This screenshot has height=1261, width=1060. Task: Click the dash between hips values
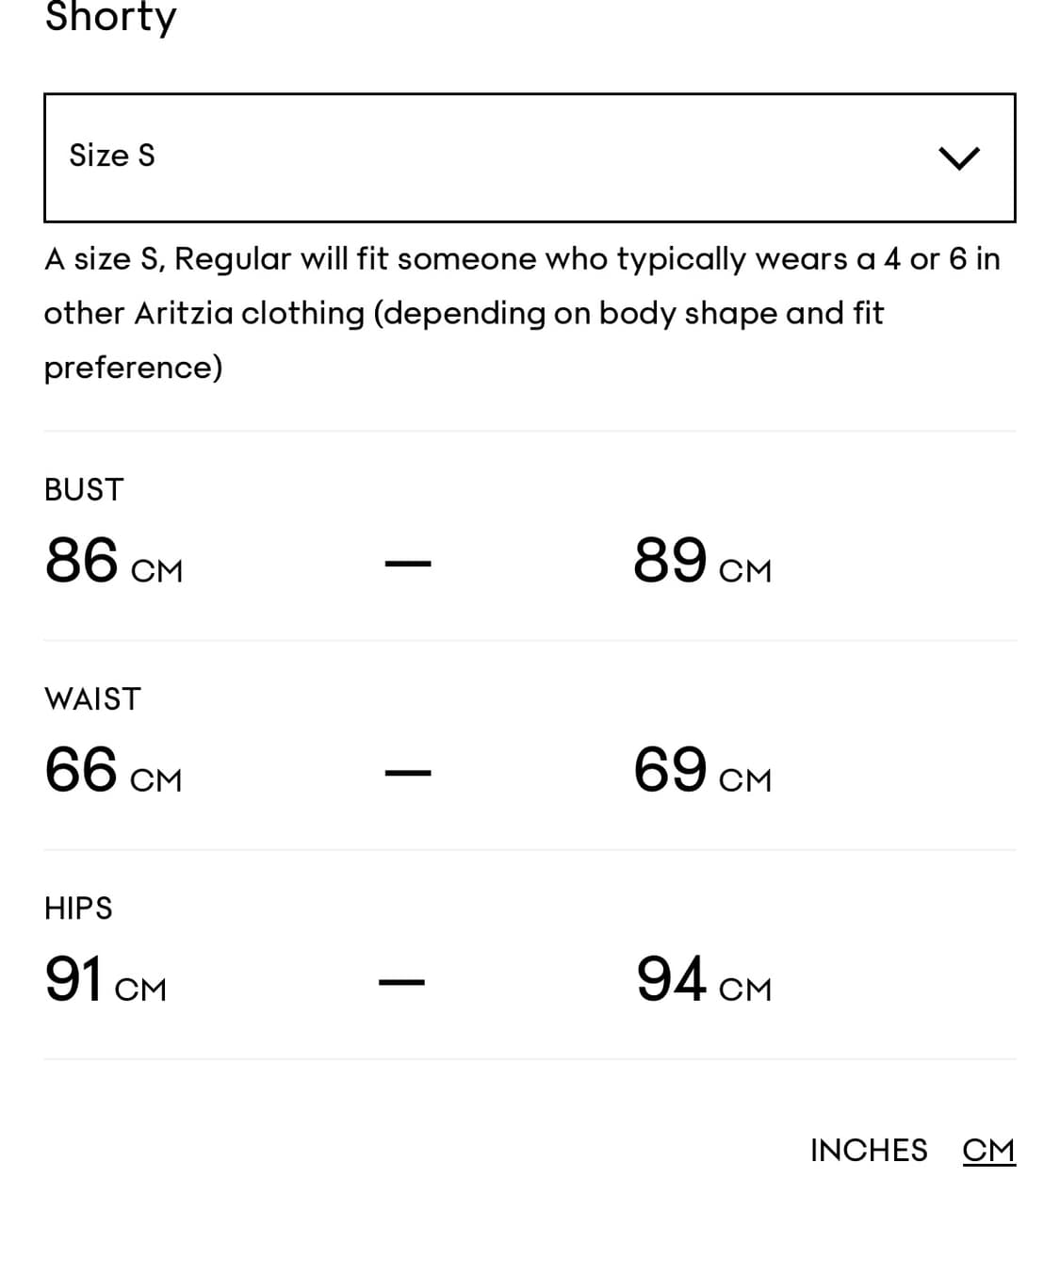(x=401, y=983)
